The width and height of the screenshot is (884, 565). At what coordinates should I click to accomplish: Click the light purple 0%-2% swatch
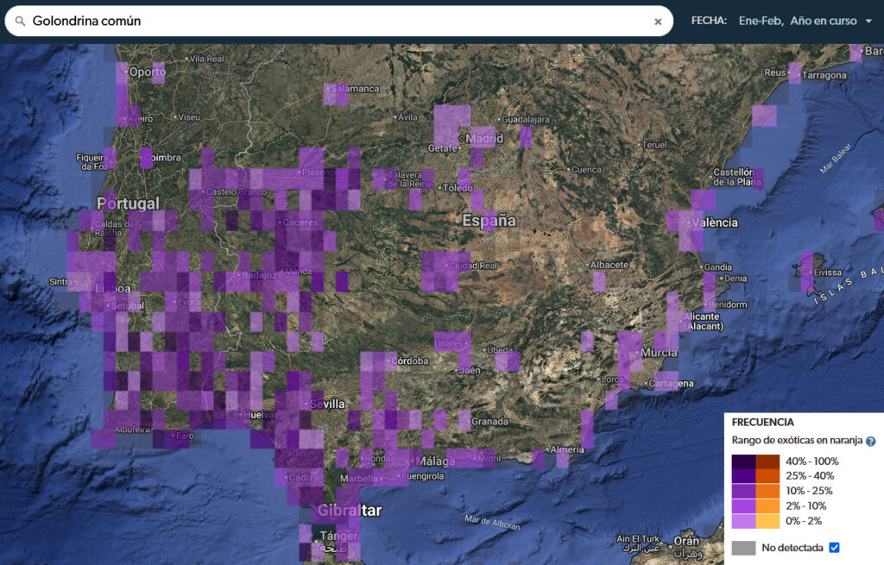coord(743,520)
